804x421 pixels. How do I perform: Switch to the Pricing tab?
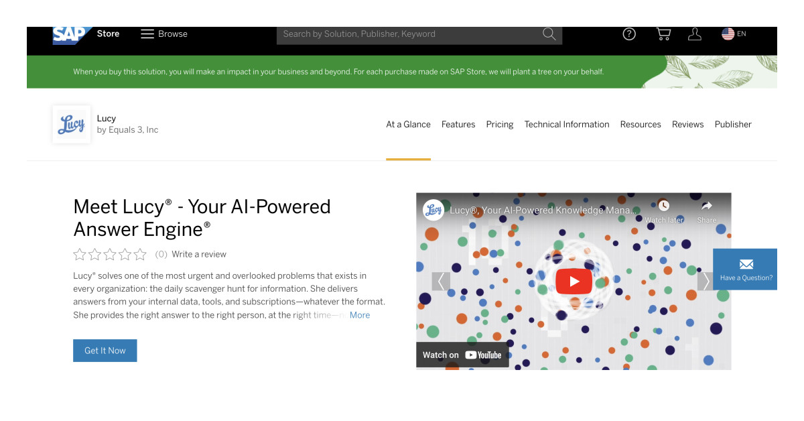pyautogui.click(x=499, y=124)
